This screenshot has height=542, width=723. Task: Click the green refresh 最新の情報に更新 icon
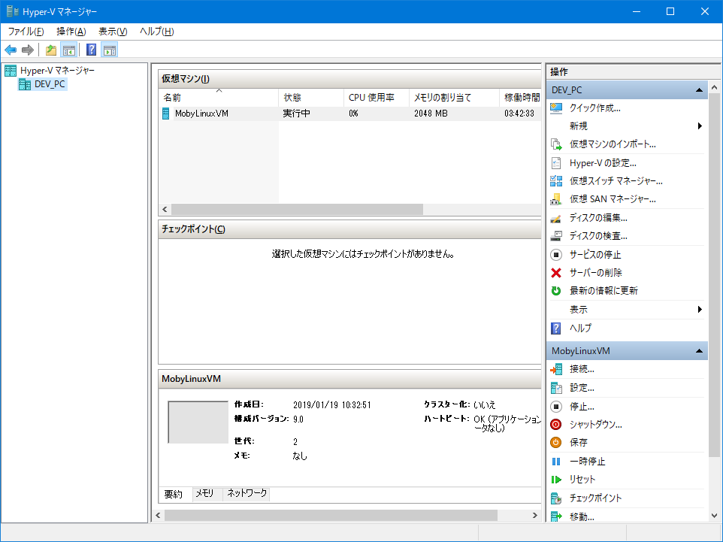click(x=556, y=291)
